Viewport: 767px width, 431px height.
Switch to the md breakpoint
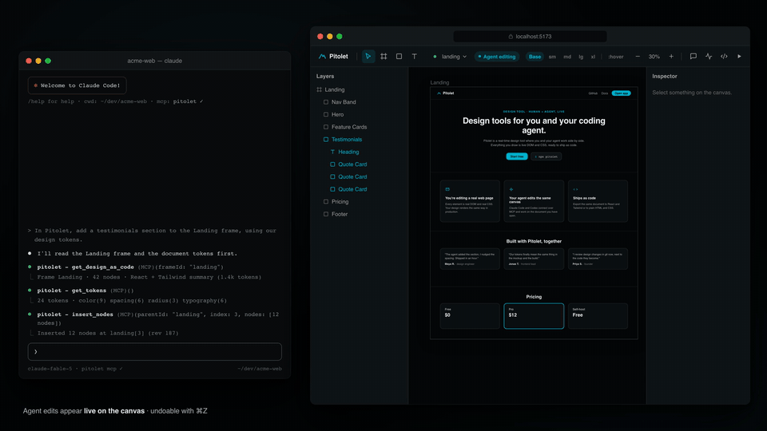pos(567,57)
